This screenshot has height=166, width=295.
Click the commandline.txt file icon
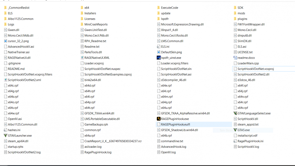[159, 141]
